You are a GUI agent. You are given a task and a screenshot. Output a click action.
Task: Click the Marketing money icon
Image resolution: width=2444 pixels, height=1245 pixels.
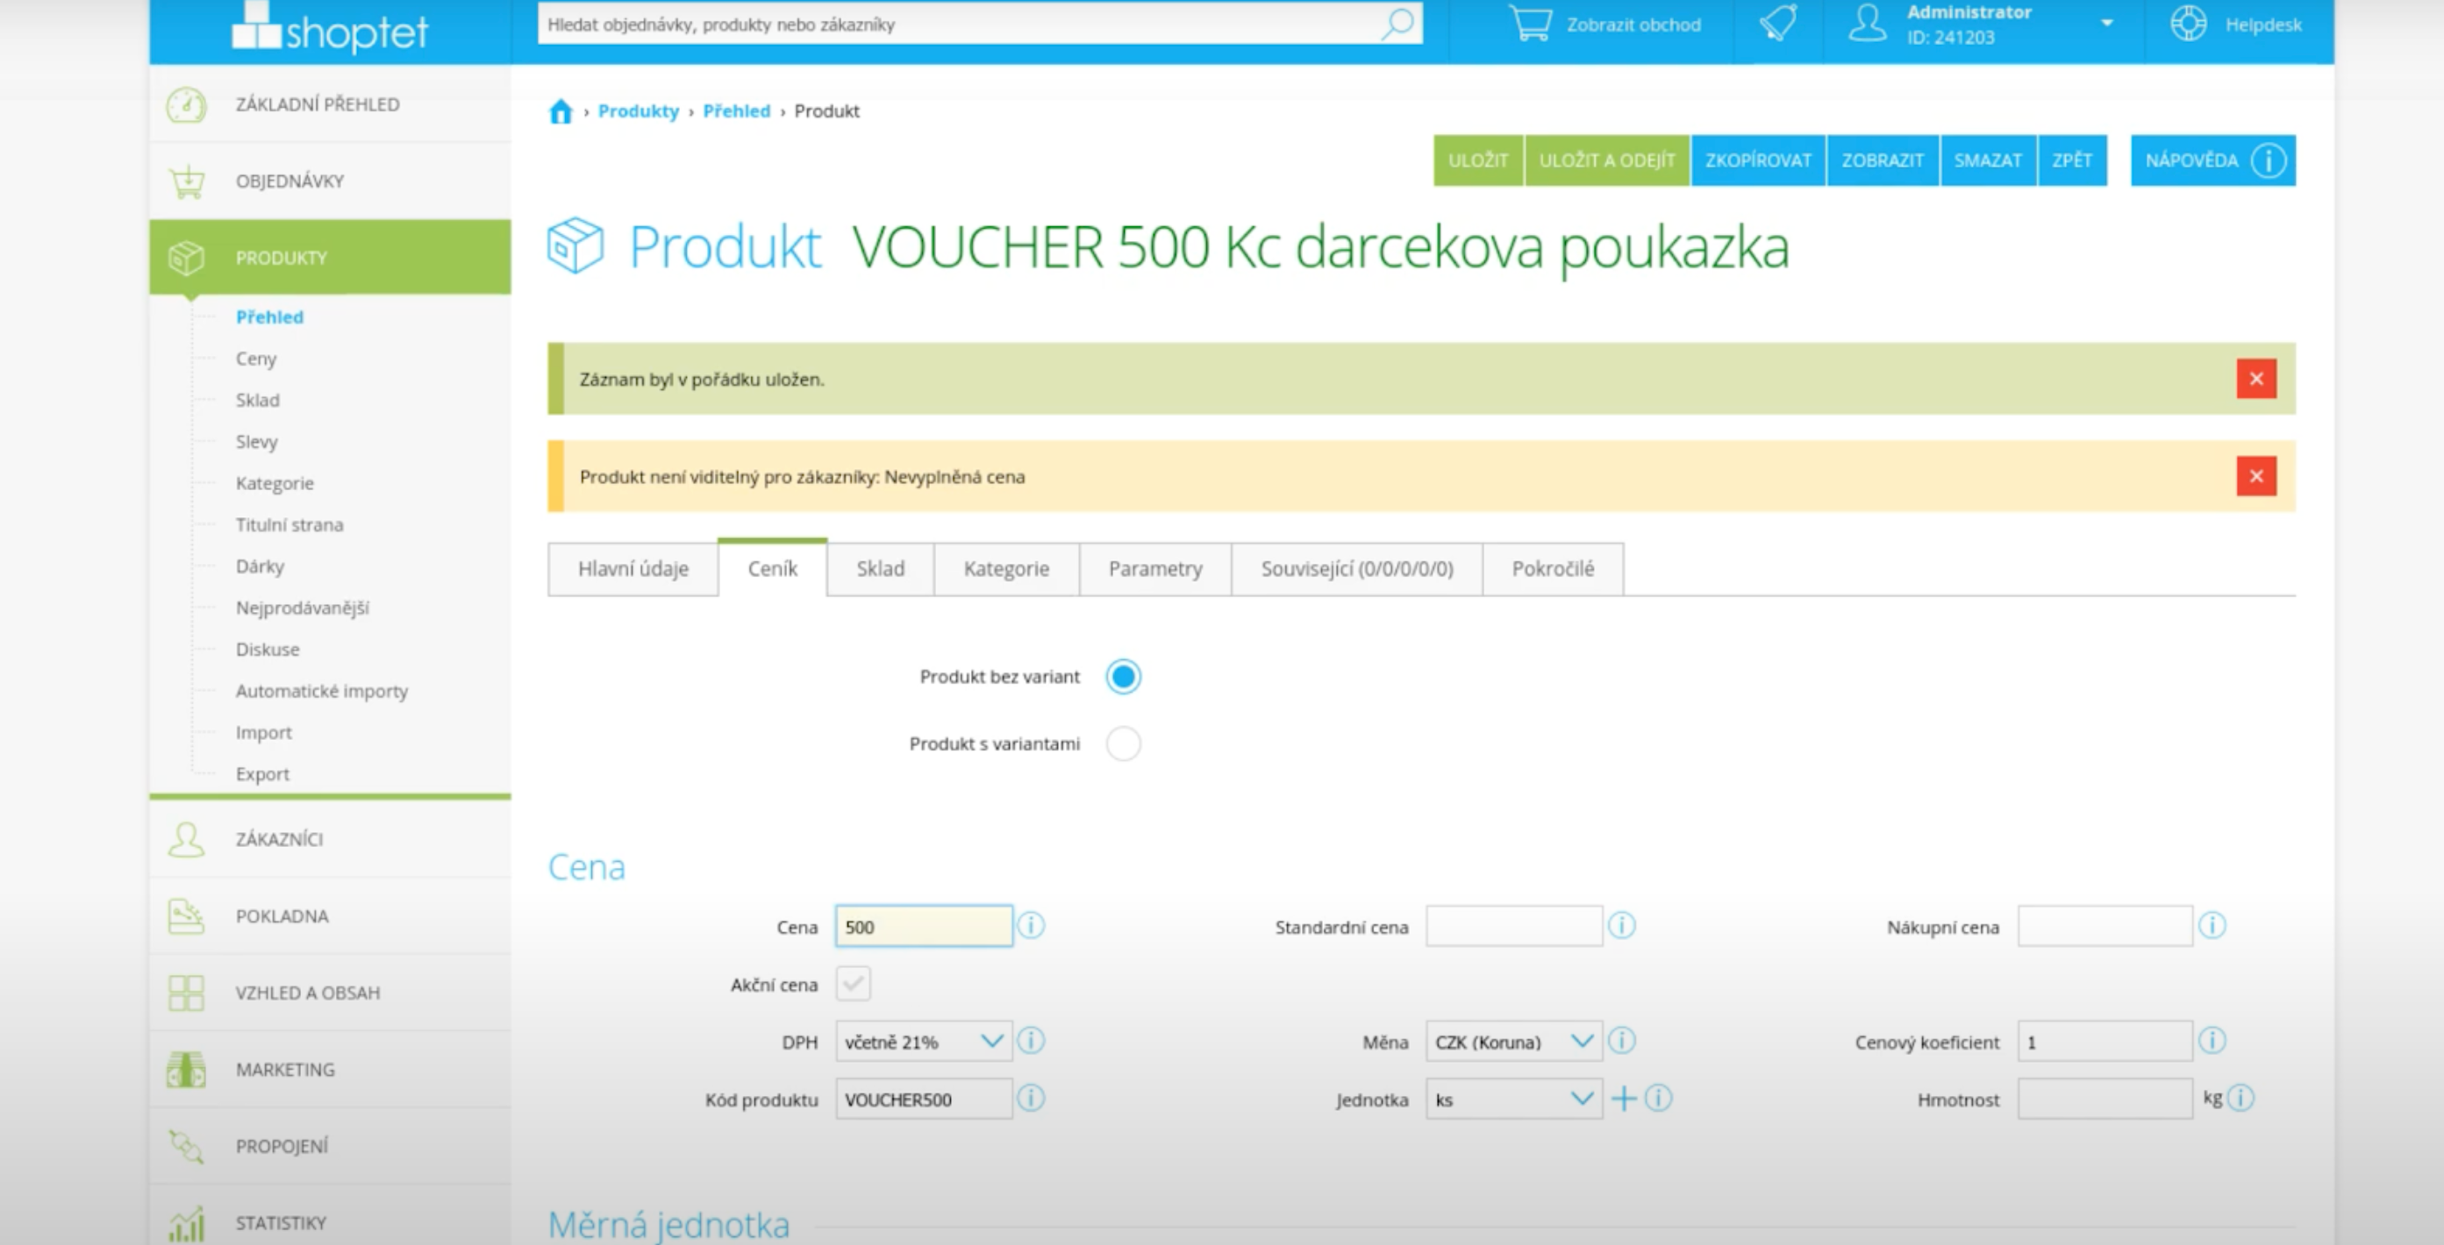tap(186, 1070)
